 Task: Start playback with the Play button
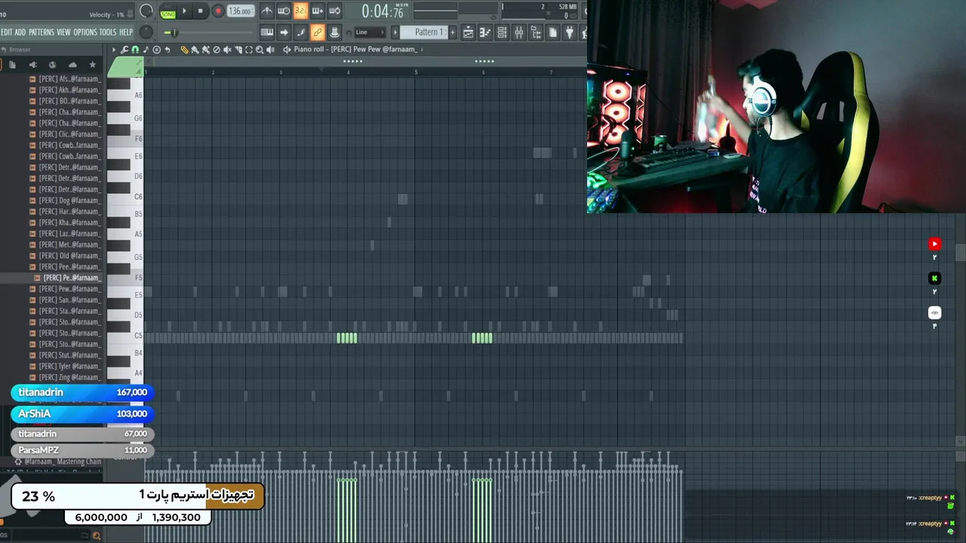click(x=185, y=11)
